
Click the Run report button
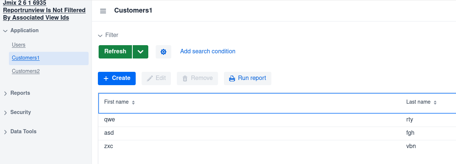pos(247,78)
